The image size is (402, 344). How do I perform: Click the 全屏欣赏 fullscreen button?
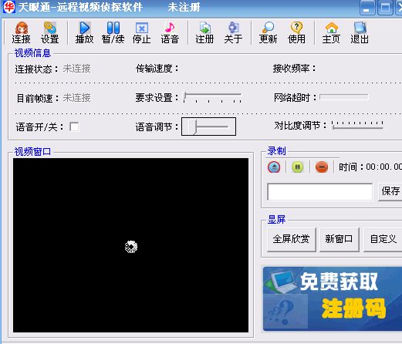[x=292, y=239]
